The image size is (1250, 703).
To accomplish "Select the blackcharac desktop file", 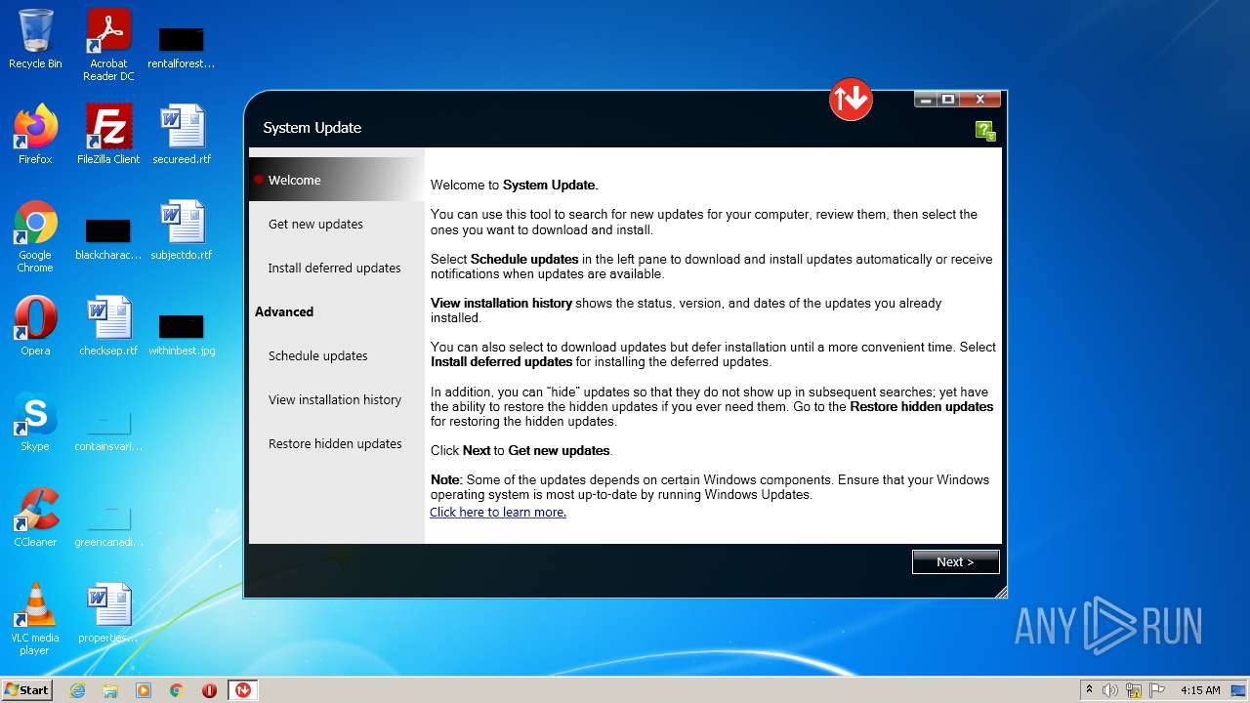I will click(108, 239).
